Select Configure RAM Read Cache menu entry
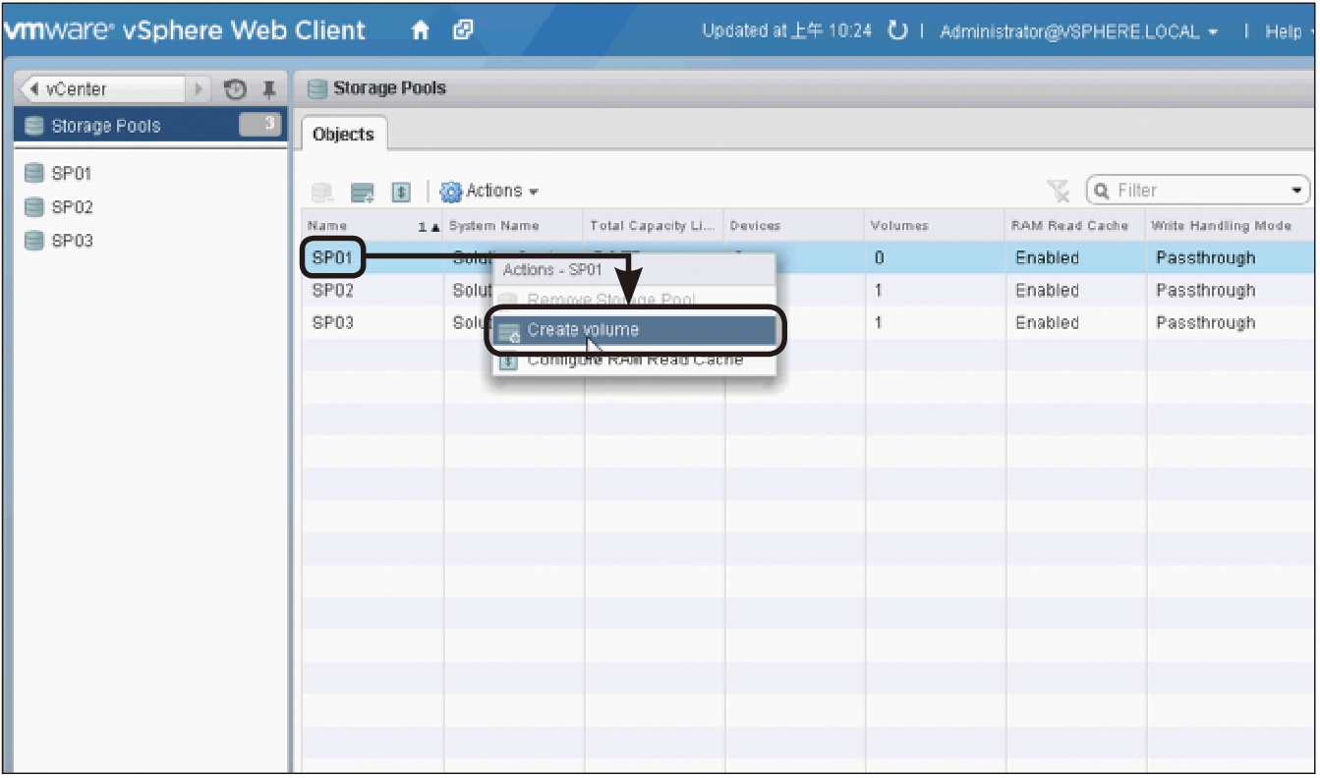The width and height of the screenshot is (1320, 778). click(x=634, y=361)
